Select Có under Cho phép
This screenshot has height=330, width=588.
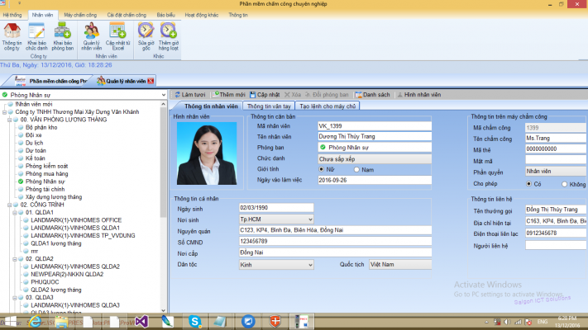click(x=528, y=184)
